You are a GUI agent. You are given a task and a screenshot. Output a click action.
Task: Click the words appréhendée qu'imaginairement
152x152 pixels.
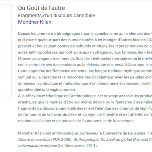tap(47, 90)
